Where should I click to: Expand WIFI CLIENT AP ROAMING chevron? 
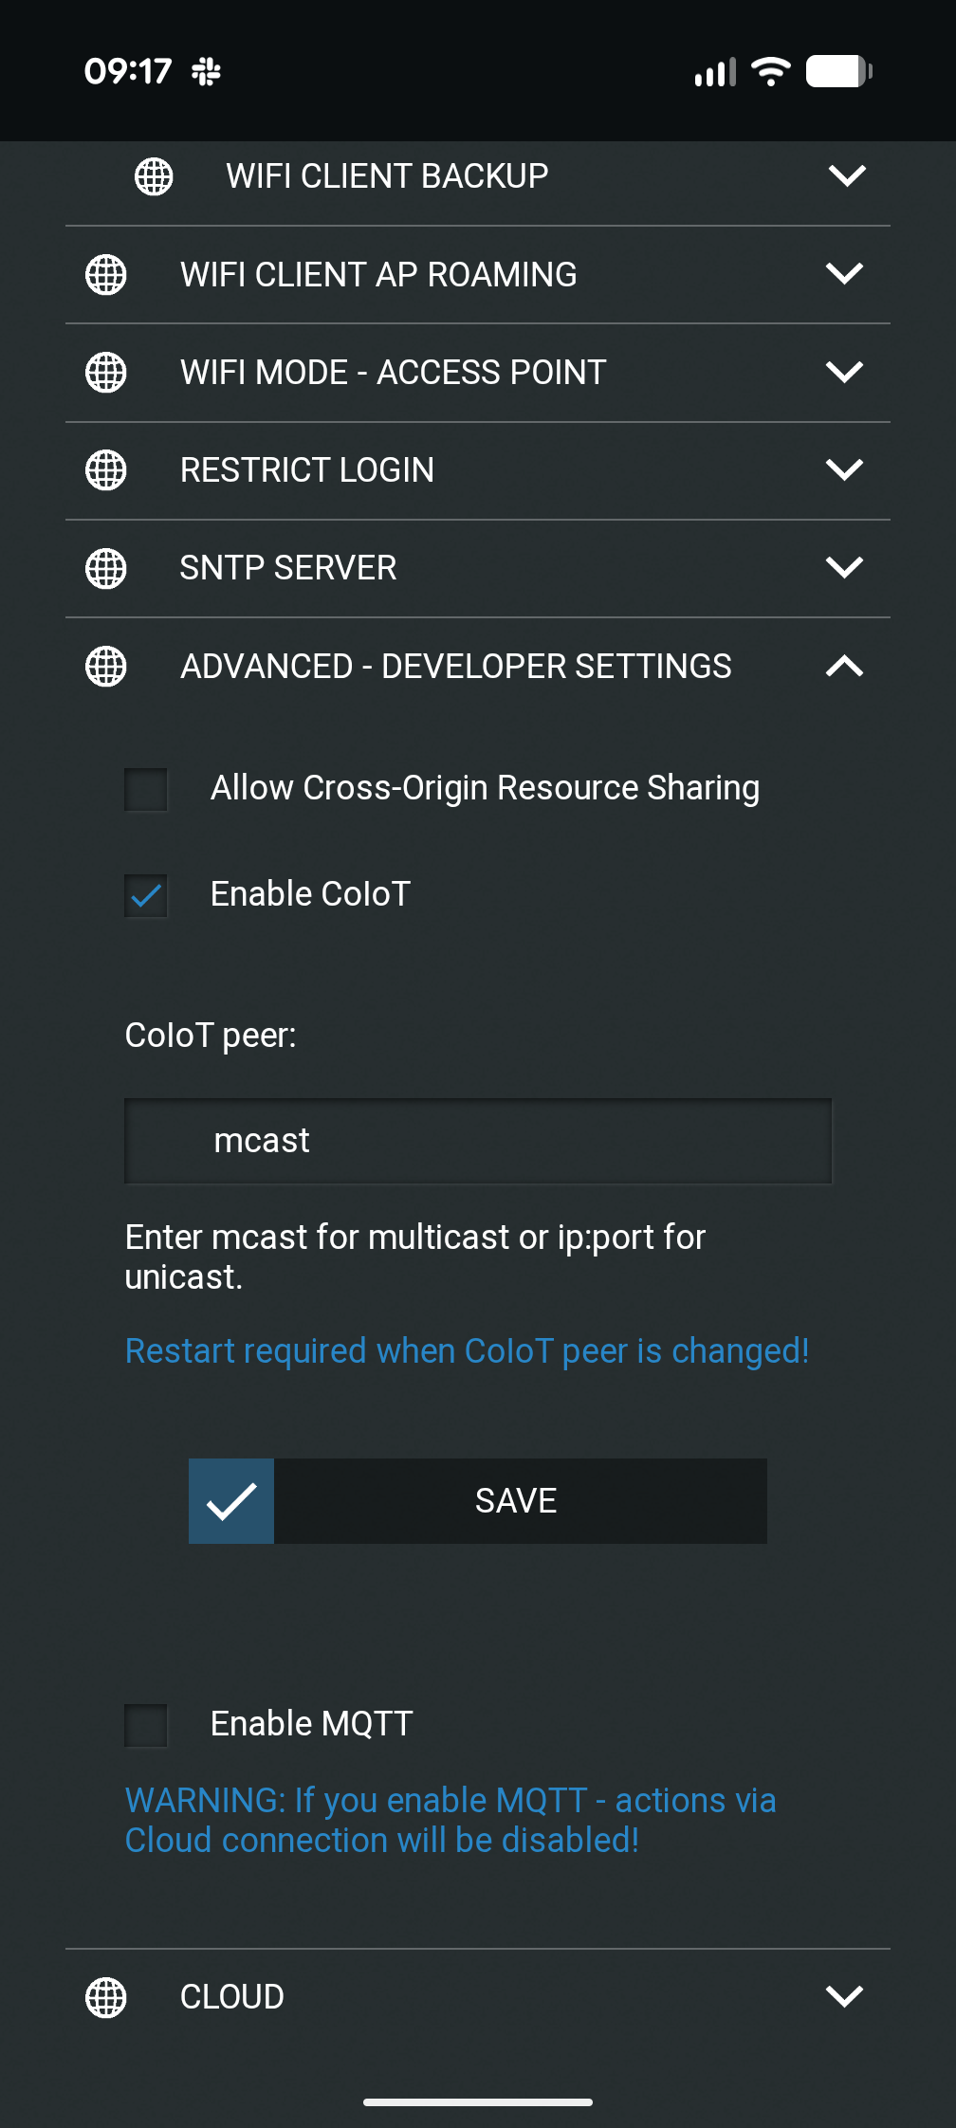pos(844,274)
